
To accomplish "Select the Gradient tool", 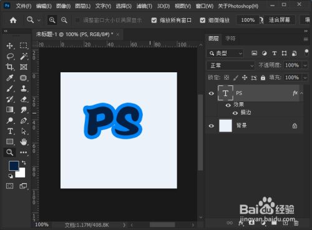I will point(9,110).
